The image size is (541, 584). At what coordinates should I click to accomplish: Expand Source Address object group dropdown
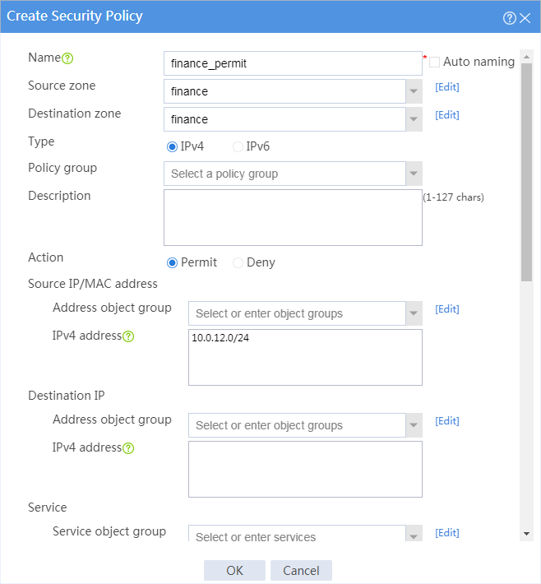(414, 313)
